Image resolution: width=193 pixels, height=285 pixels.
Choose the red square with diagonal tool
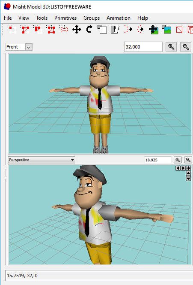[x=179, y=30]
